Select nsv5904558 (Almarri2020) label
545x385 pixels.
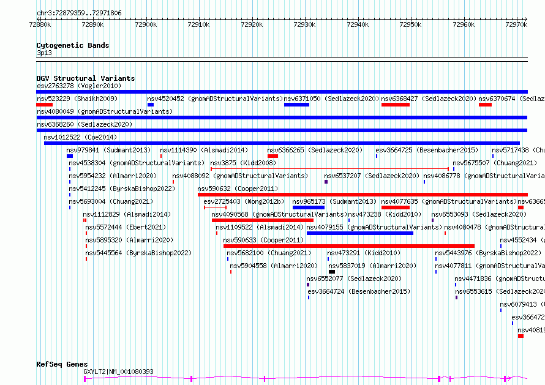(274, 266)
